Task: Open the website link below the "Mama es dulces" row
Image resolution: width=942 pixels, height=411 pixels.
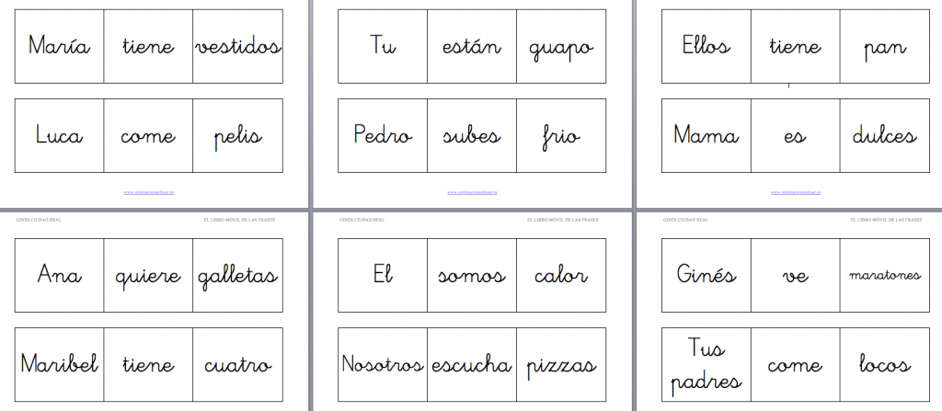Action: (795, 192)
